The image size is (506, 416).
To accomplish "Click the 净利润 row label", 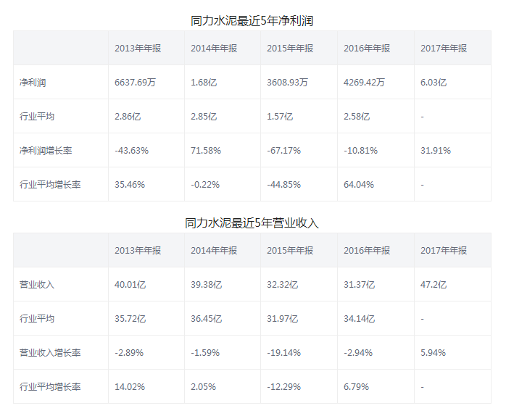I will pos(33,83).
